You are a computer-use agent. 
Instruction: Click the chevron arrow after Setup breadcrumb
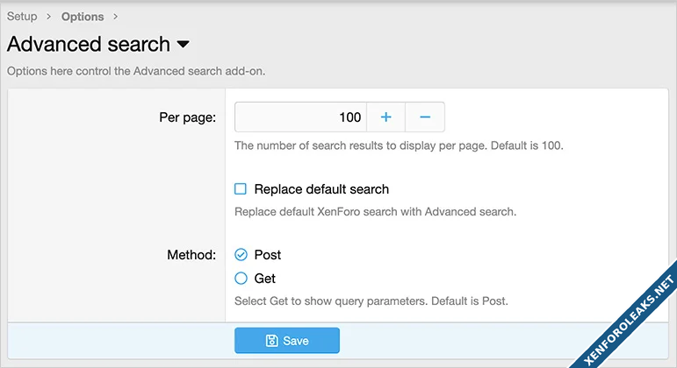click(x=49, y=17)
